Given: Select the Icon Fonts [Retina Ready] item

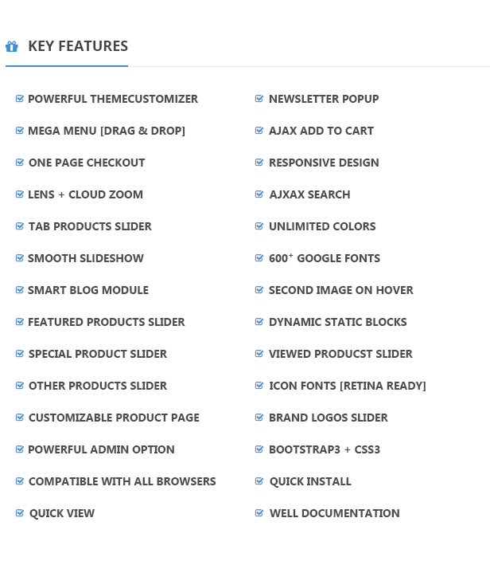Looking at the screenshot, I should coord(347,386).
